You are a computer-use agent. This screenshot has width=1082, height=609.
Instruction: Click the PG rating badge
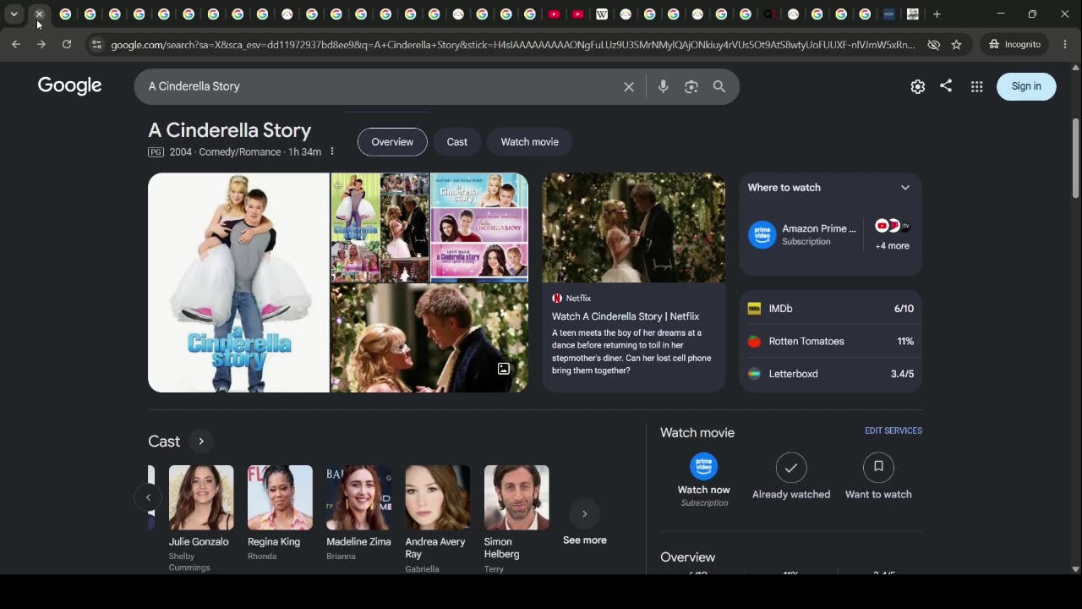156,152
